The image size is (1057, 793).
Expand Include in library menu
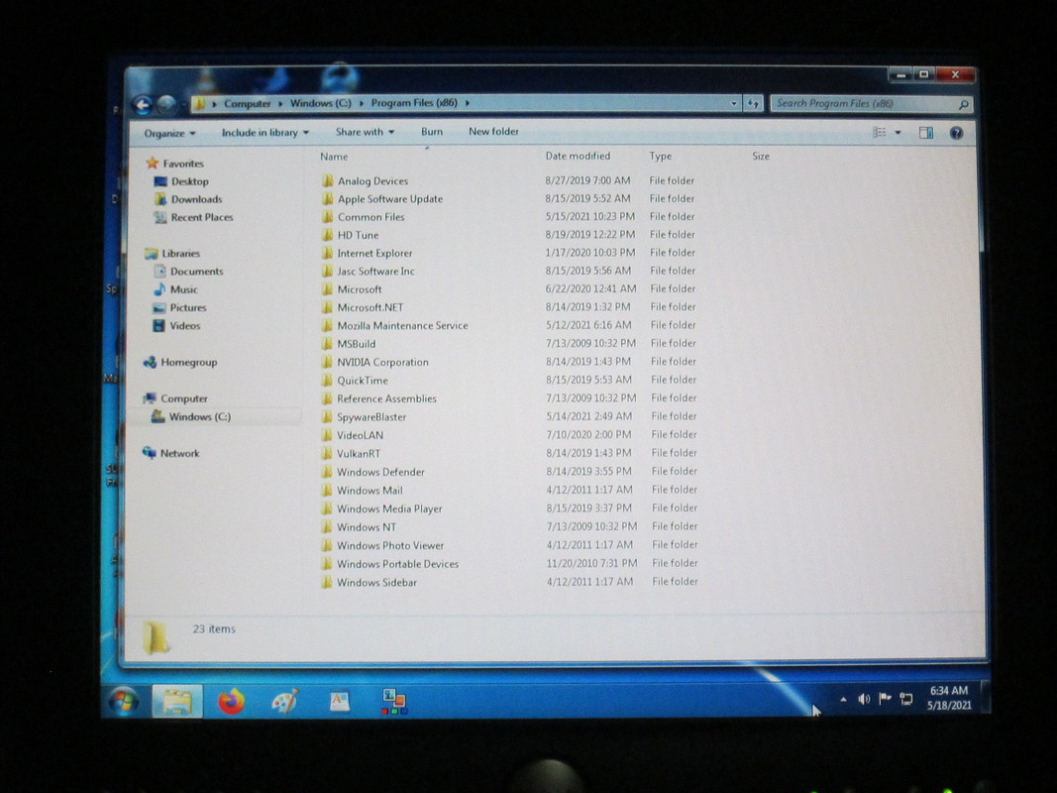pos(264,133)
